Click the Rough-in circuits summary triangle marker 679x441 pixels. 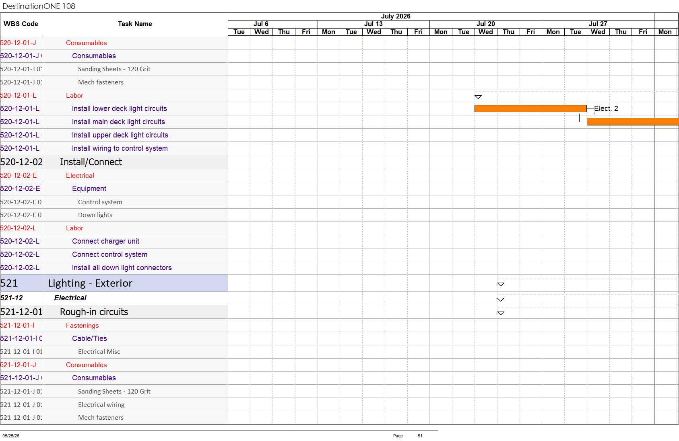tap(501, 313)
